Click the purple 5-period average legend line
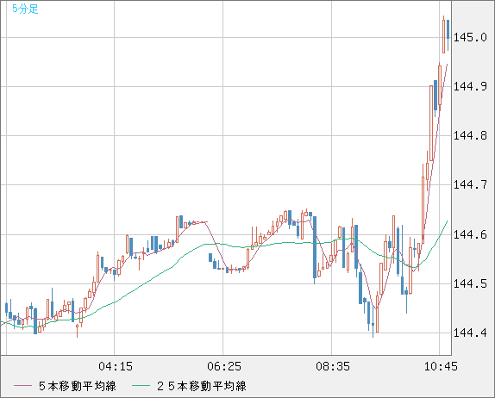495x398 pixels. pos(22,386)
